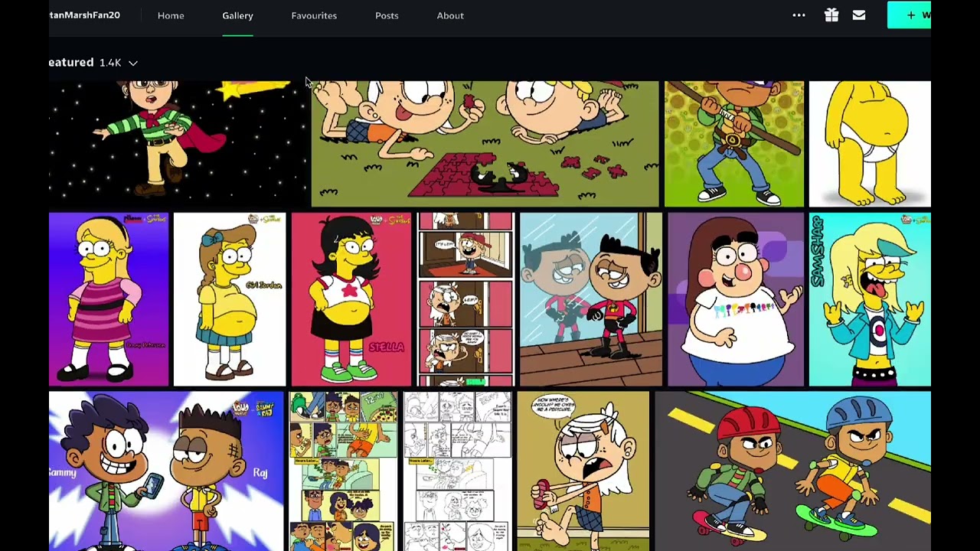Open the two skateboarding kids artwork
The height and width of the screenshot is (551, 980).
click(793, 471)
